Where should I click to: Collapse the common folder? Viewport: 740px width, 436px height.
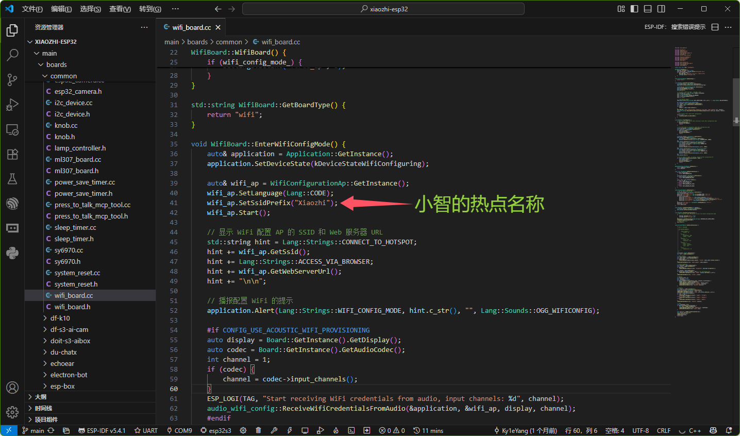pyautogui.click(x=63, y=76)
